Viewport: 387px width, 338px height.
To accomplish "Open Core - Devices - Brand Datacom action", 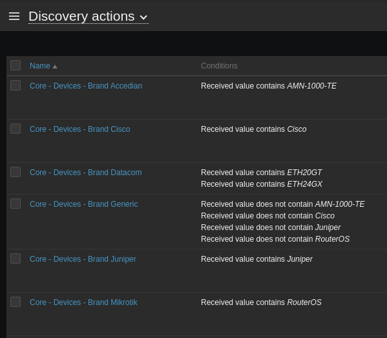I will (86, 173).
